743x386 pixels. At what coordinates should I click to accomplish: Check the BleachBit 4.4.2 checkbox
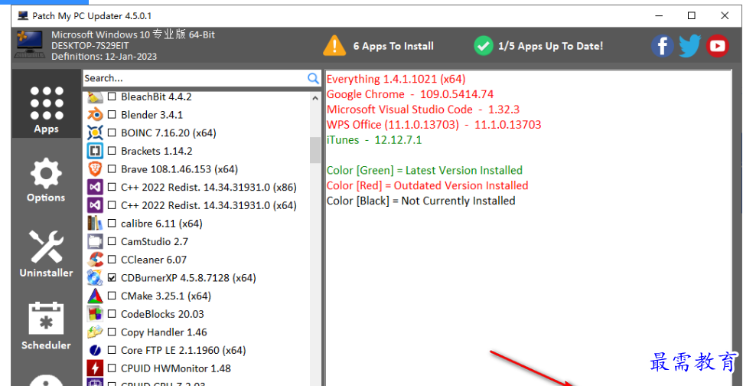[x=112, y=96]
